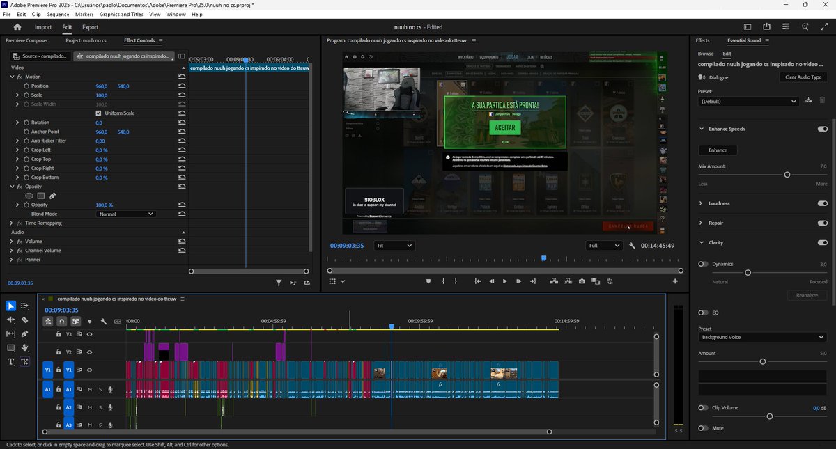Switch to the Import workspace tab

coord(43,27)
